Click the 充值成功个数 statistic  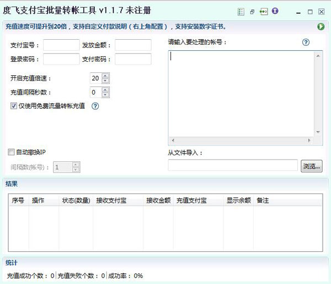point(30,276)
